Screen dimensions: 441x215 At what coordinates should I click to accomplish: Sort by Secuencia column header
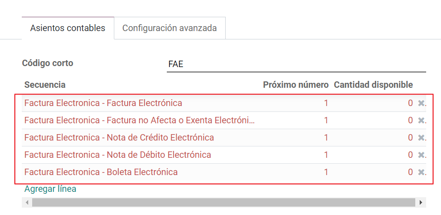click(45, 85)
